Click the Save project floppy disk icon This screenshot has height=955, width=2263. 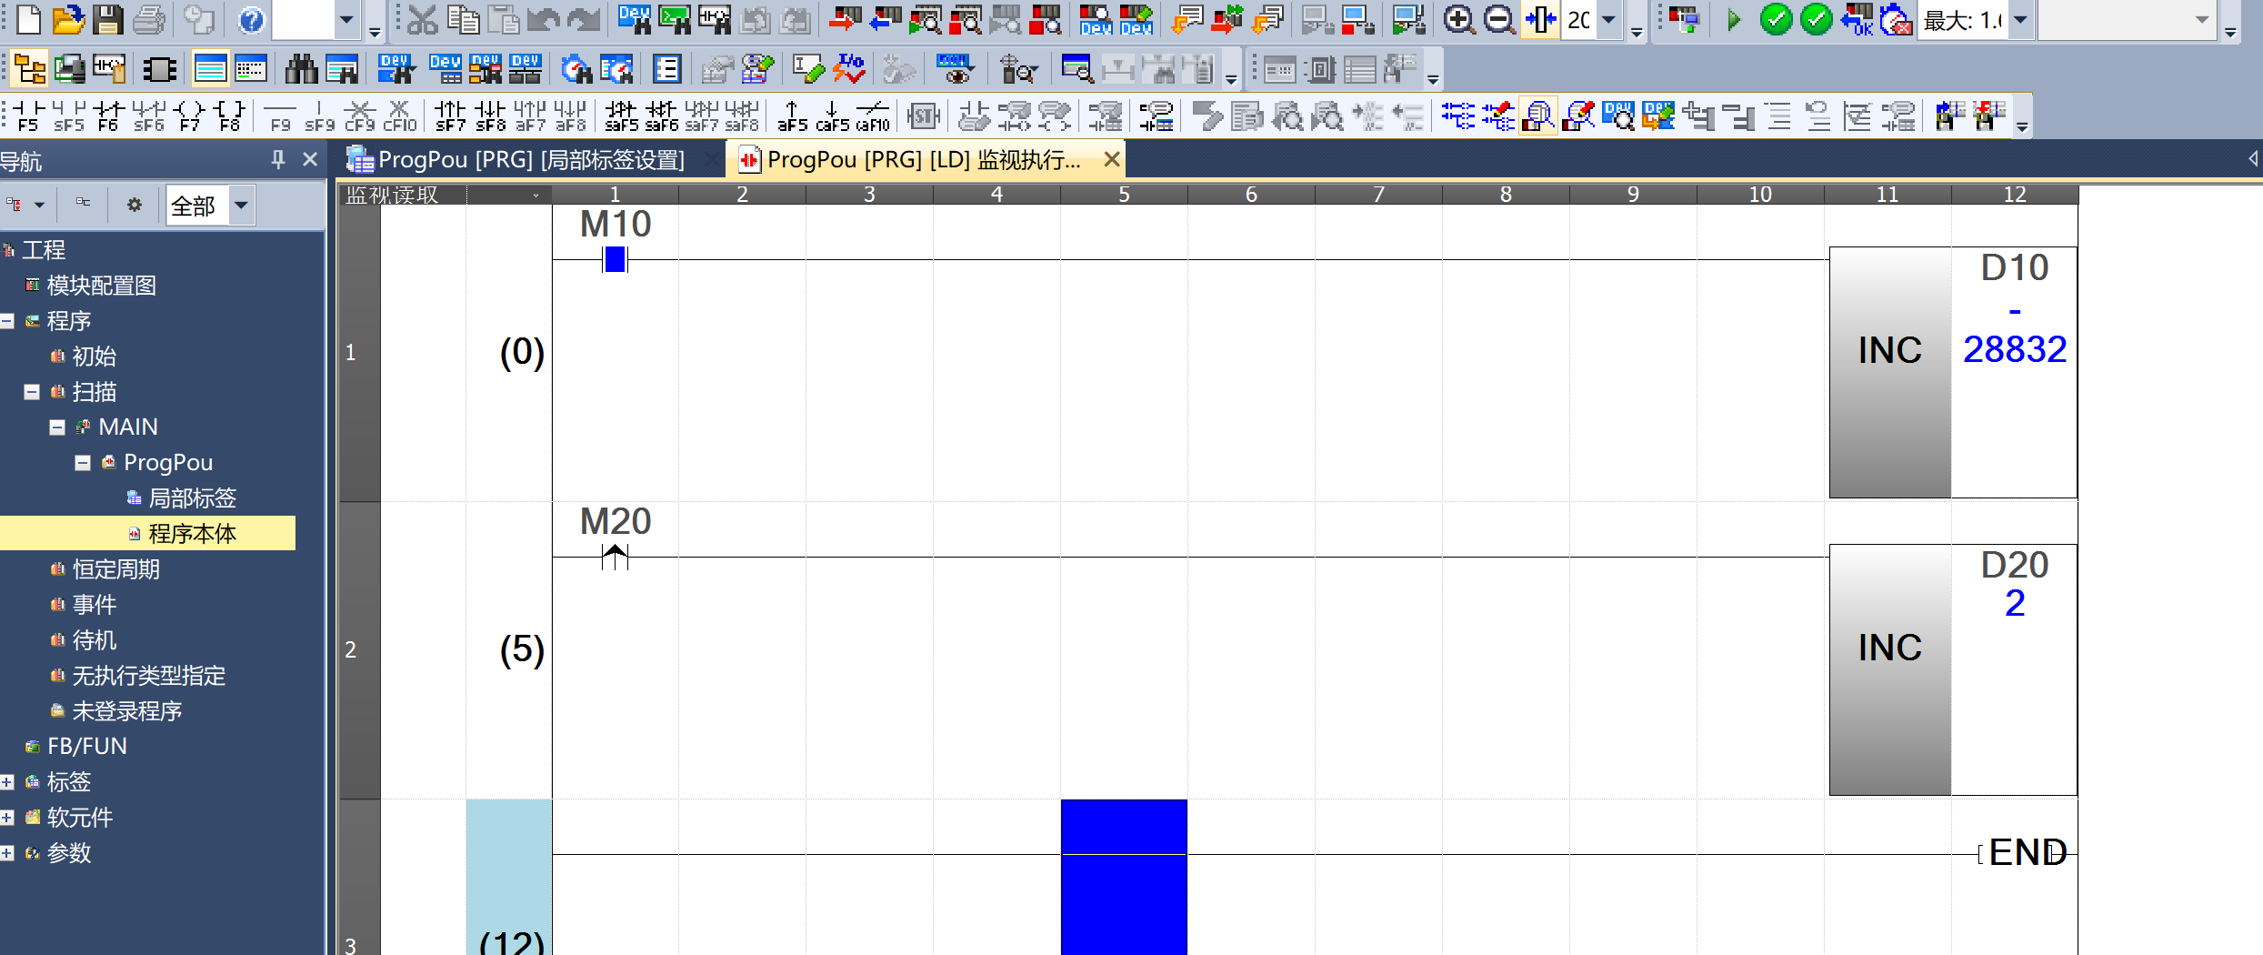(x=107, y=19)
